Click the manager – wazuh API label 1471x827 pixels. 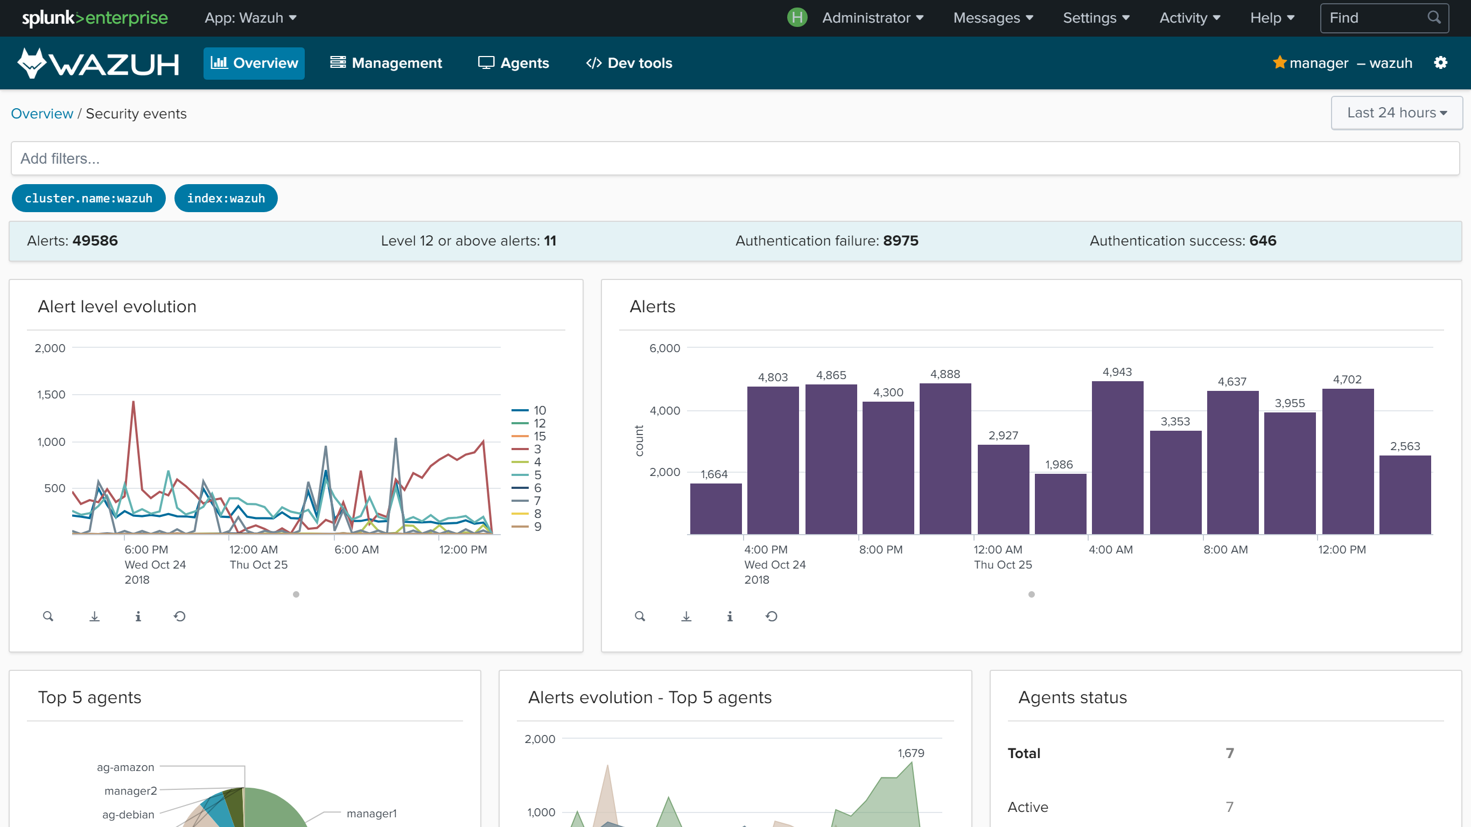tap(1350, 63)
